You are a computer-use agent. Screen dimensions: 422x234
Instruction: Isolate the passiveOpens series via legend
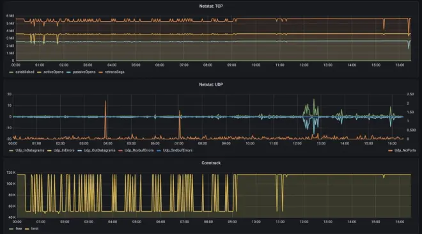tap(84, 72)
